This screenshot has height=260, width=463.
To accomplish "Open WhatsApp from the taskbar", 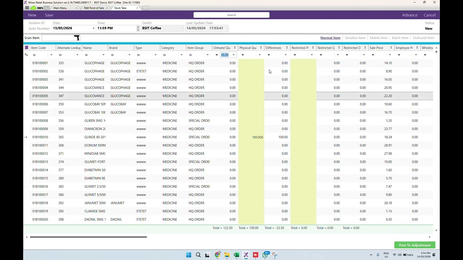I will [x=265, y=255].
